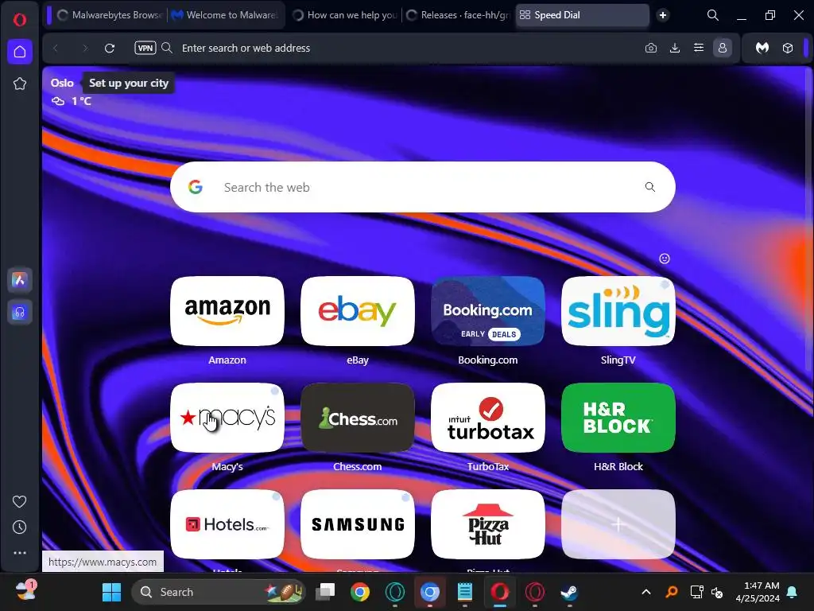Open the muted volume tray icon
814x611 pixels.
pyautogui.click(x=717, y=592)
